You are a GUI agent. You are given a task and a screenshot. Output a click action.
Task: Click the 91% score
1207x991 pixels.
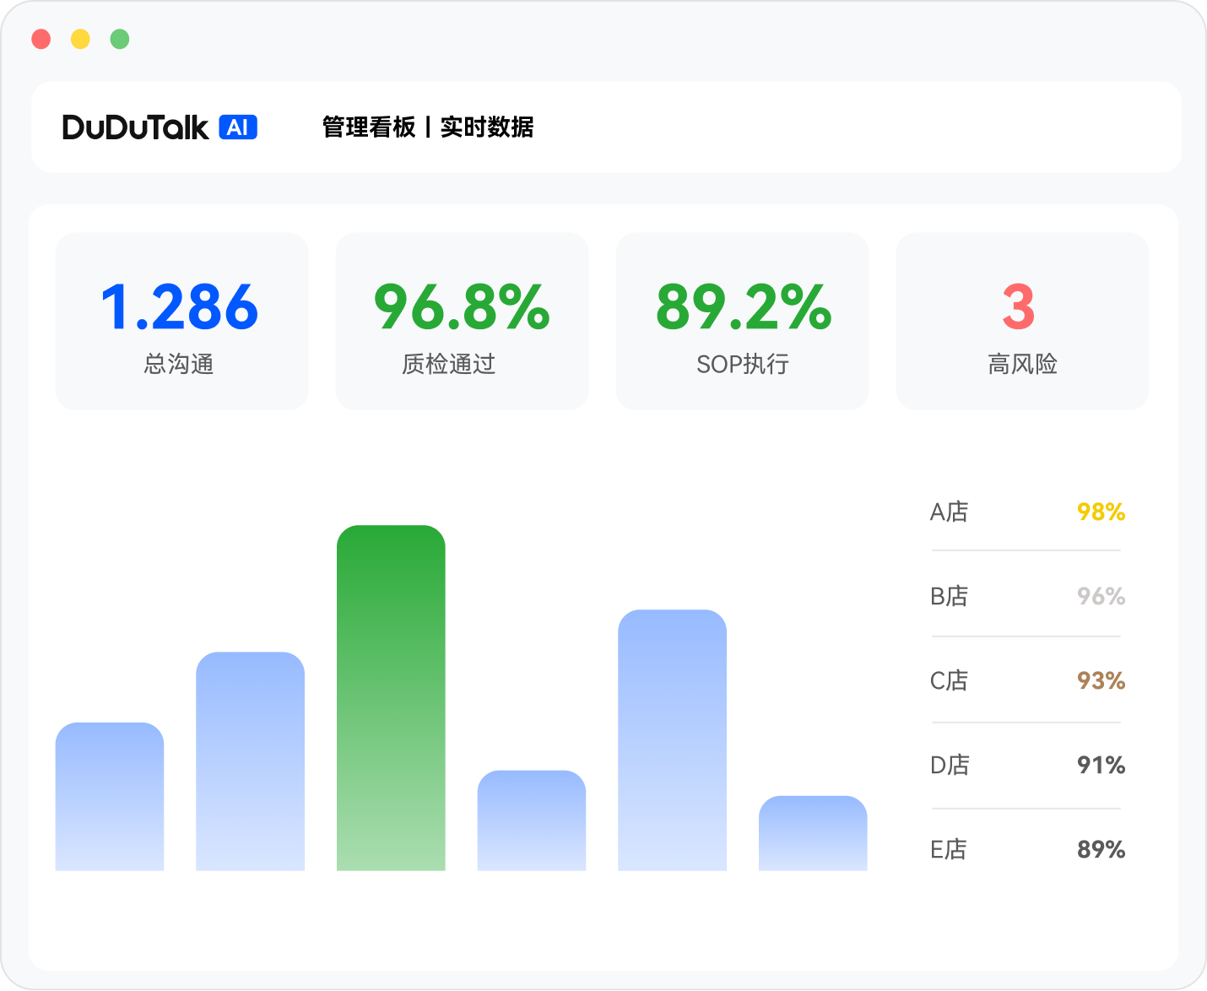click(1101, 766)
